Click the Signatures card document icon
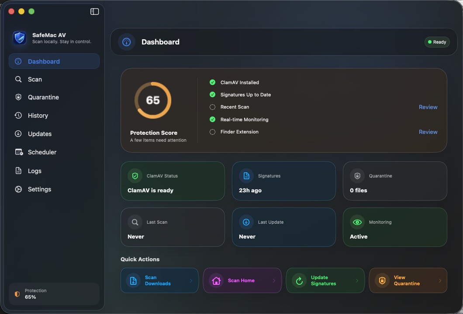 (x=246, y=176)
